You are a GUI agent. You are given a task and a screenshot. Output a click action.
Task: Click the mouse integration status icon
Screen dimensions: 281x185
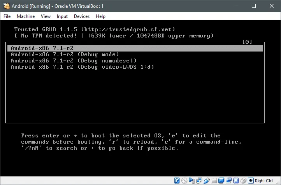pyautogui.click(x=243, y=180)
